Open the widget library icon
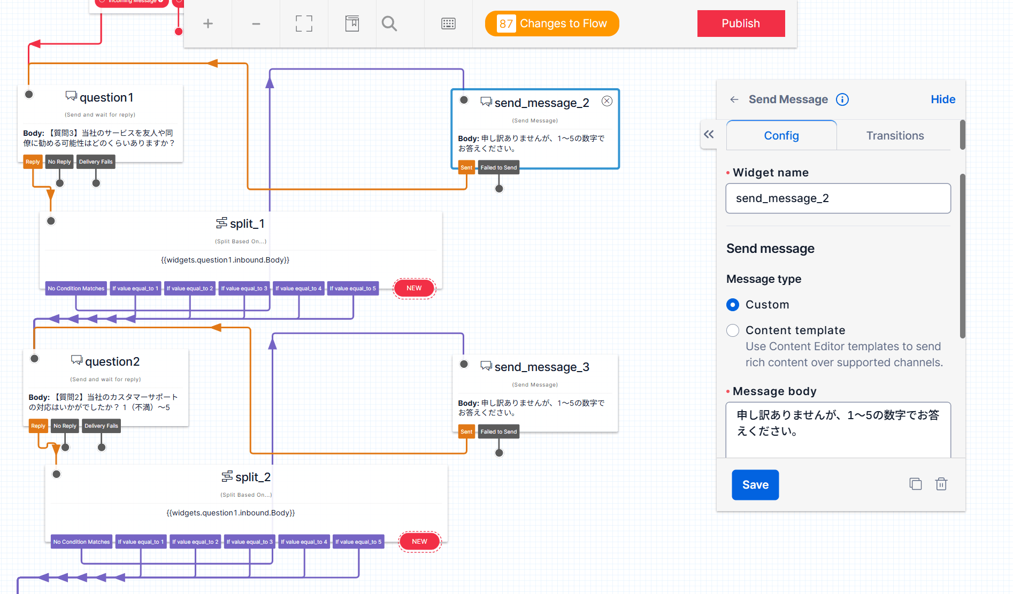Image resolution: width=1013 pixels, height=594 pixels. [352, 24]
